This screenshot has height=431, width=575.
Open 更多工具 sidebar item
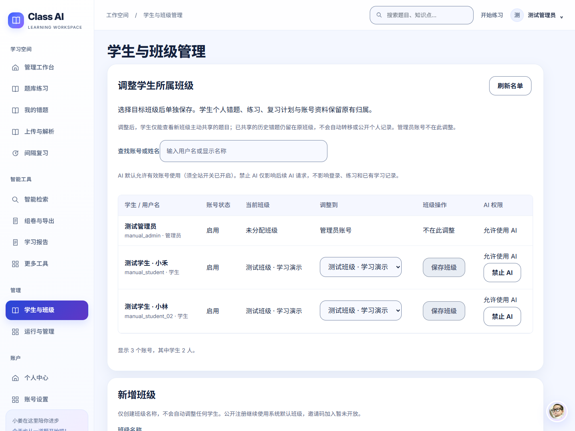click(x=47, y=264)
